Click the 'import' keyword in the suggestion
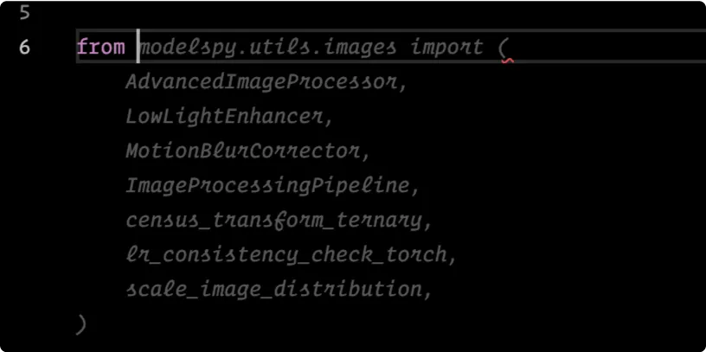706x352 pixels. [447, 47]
